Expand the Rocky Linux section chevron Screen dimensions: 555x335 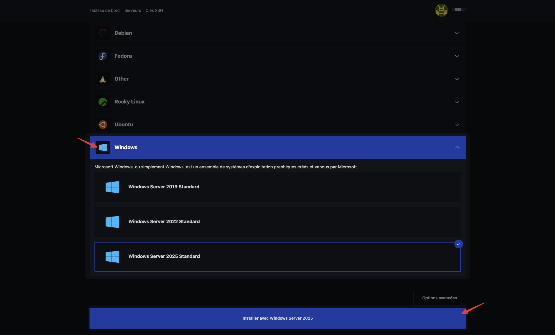457,102
